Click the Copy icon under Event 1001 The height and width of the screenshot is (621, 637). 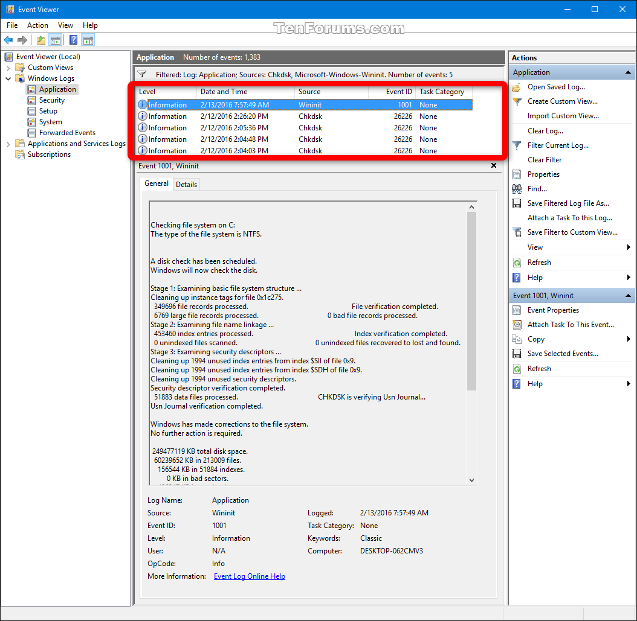[516, 339]
